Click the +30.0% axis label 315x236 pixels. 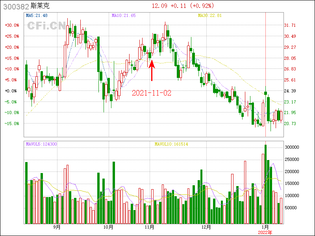click(12, 25)
